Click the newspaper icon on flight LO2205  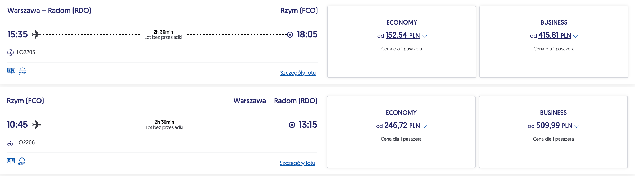coord(11,71)
